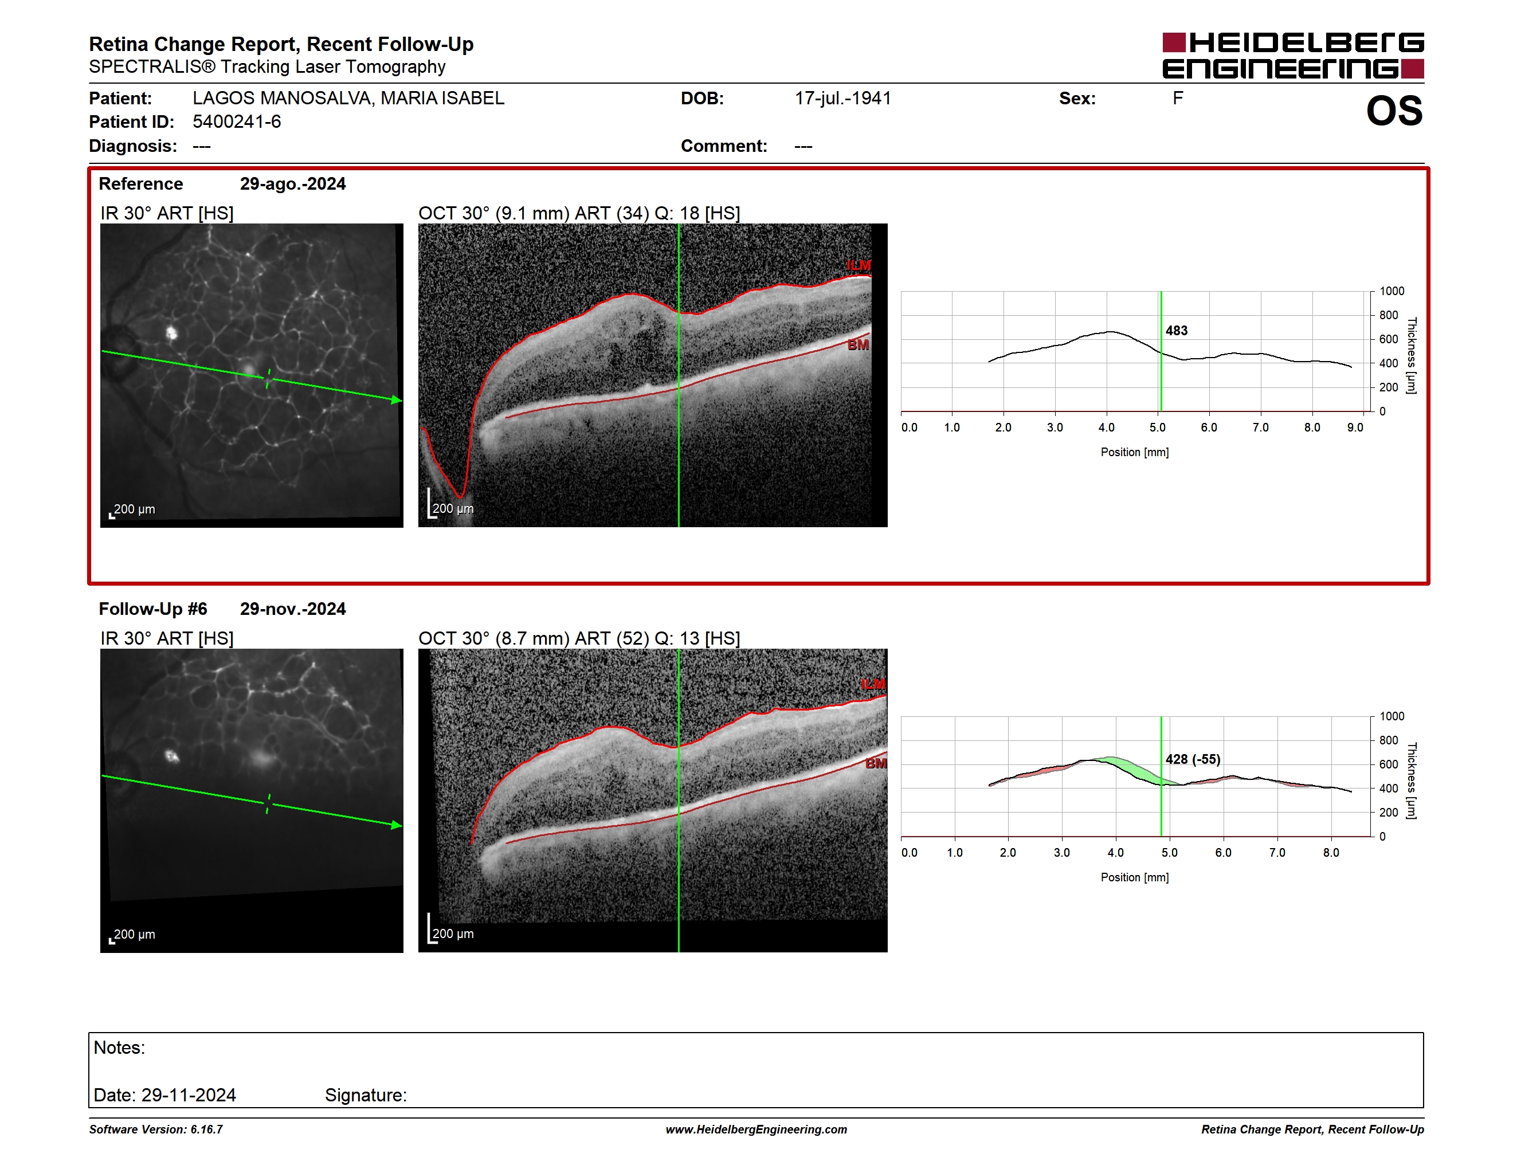Viewport: 1513px width, 1169px height.
Task: Click the green marker line in Reference thickness graph
Action: pyautogui.click(x=1161, y=352)
